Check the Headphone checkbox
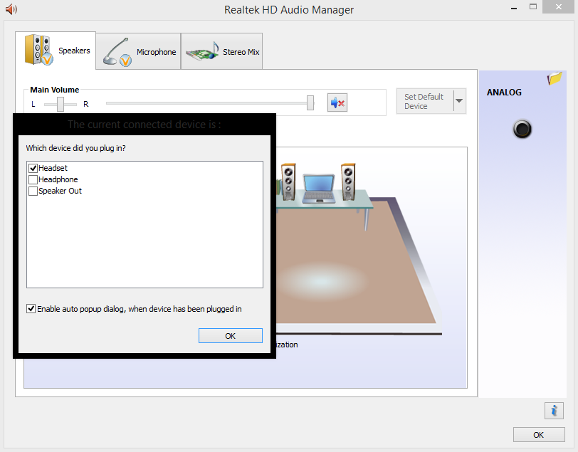The width and height of the screenshot is (578, 452). (x=33, y=179)
